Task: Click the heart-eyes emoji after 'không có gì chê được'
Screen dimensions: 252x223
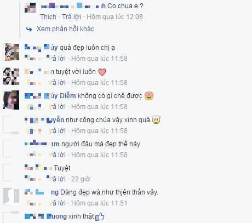Action: point(149,96)
